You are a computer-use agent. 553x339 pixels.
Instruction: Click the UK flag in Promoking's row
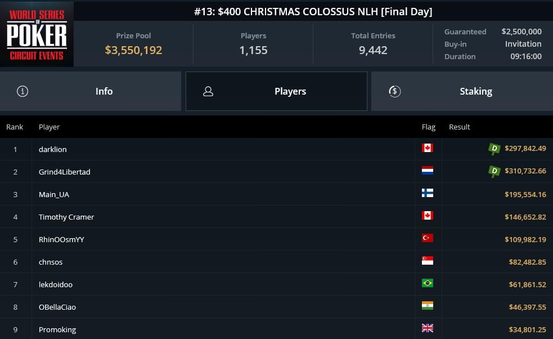[428, 328]
